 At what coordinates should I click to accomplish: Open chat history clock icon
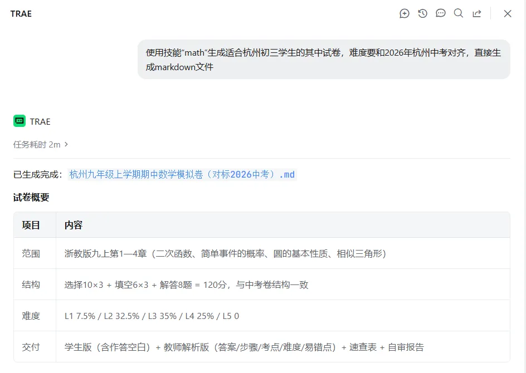(423, 13)
